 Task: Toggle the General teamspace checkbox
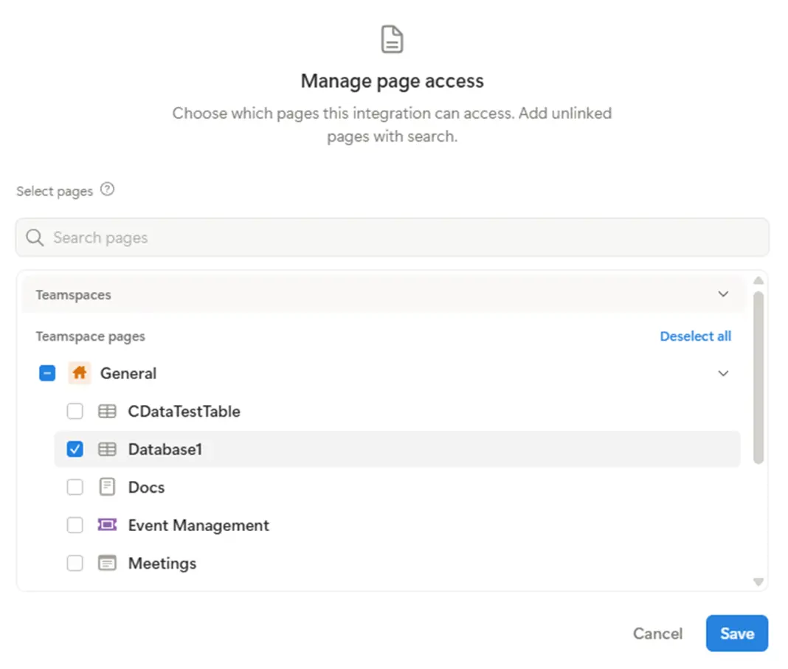(47, 373)
